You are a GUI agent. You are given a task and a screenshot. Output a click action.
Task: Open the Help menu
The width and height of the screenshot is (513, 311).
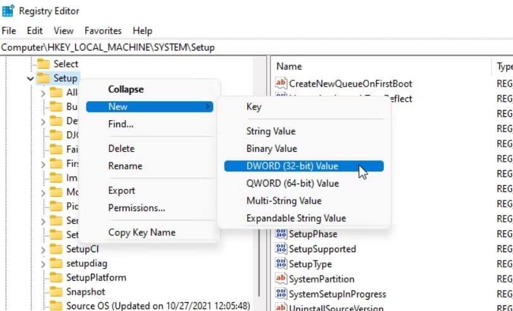142,31
